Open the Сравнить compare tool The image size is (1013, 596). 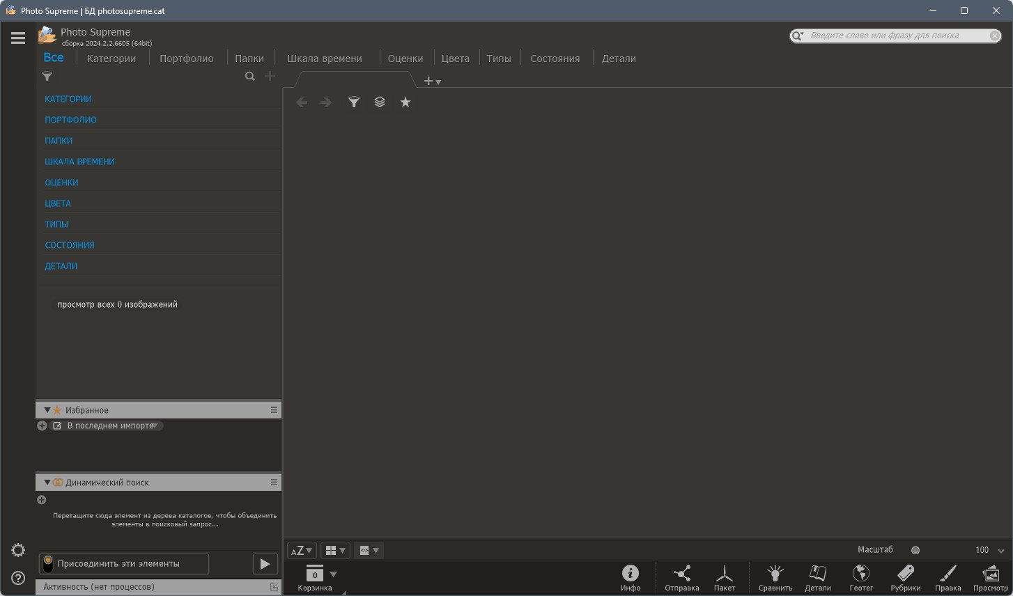(775, 578)
